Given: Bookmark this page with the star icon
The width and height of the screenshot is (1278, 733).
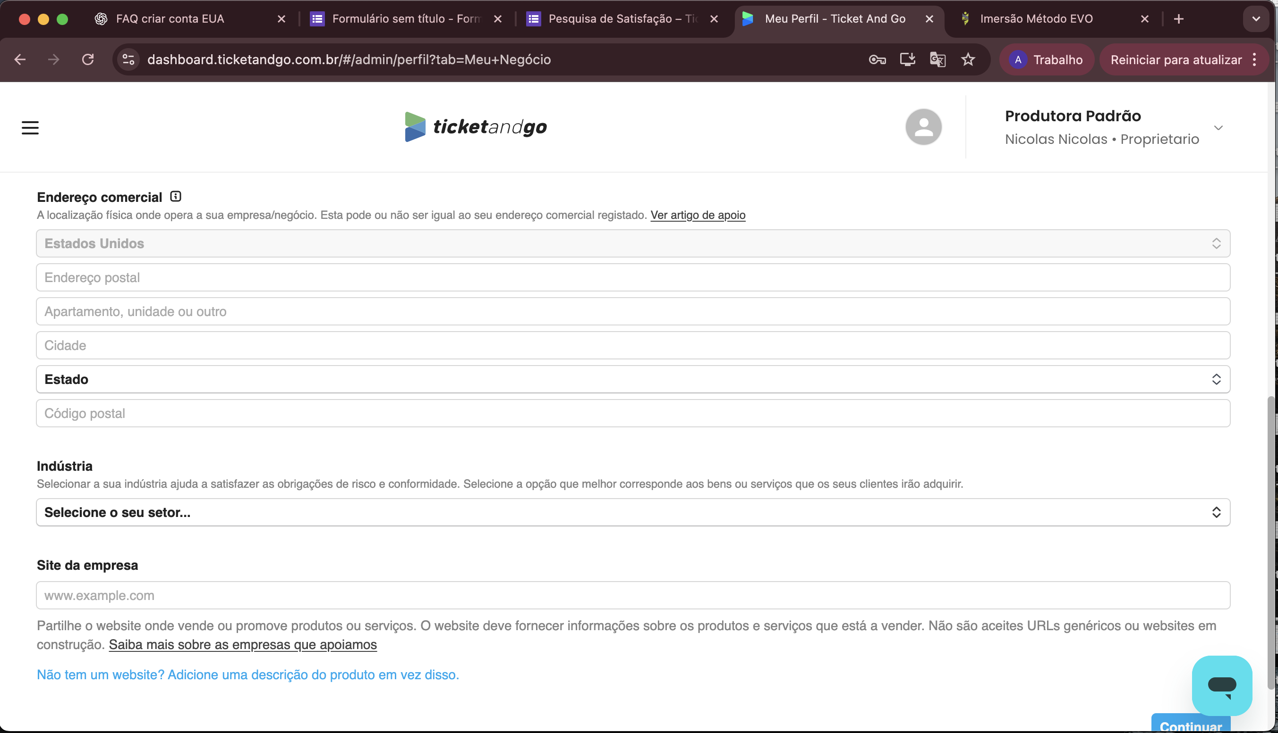Looking at the screenshot, I should pyautogui.click(x=968, y=60).
